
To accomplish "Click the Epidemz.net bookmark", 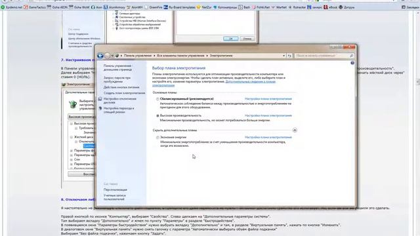I will point(12,7).
